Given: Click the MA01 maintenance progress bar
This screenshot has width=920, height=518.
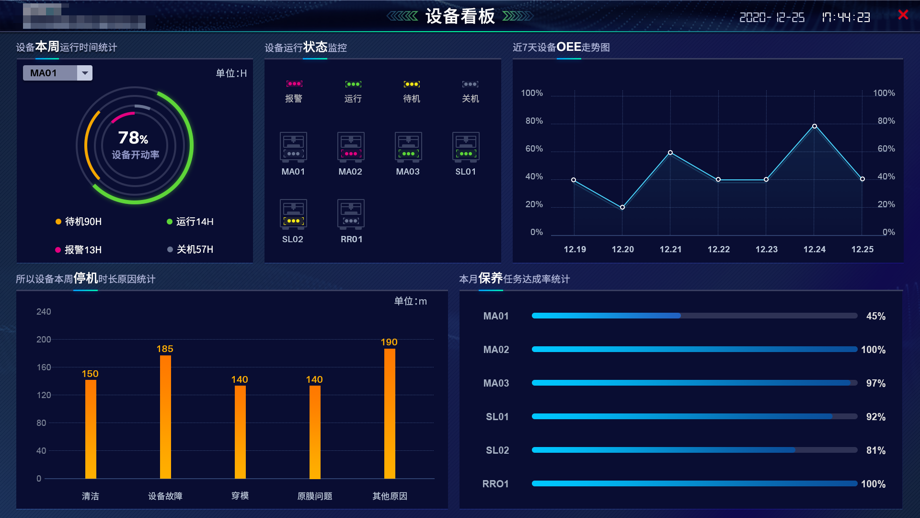Looking at the screenshot, I should [694, 316].
